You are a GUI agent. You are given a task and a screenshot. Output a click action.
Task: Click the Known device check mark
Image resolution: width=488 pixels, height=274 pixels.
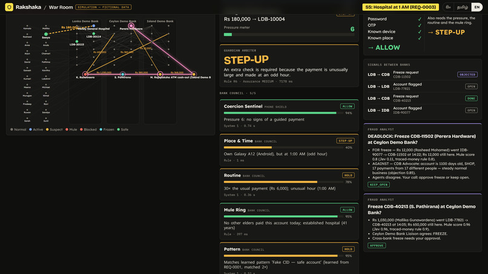(420, 31)
